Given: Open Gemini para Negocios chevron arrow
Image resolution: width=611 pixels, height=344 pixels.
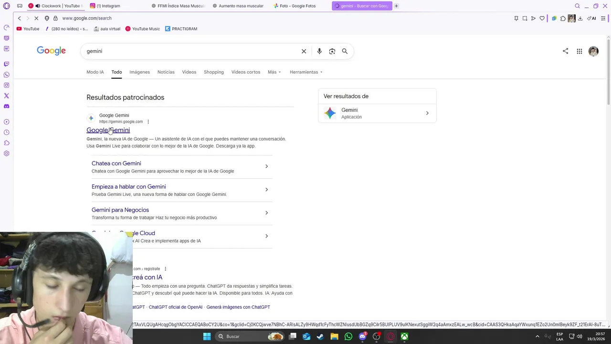Looking at the screenshot, I should click(266, 213).
